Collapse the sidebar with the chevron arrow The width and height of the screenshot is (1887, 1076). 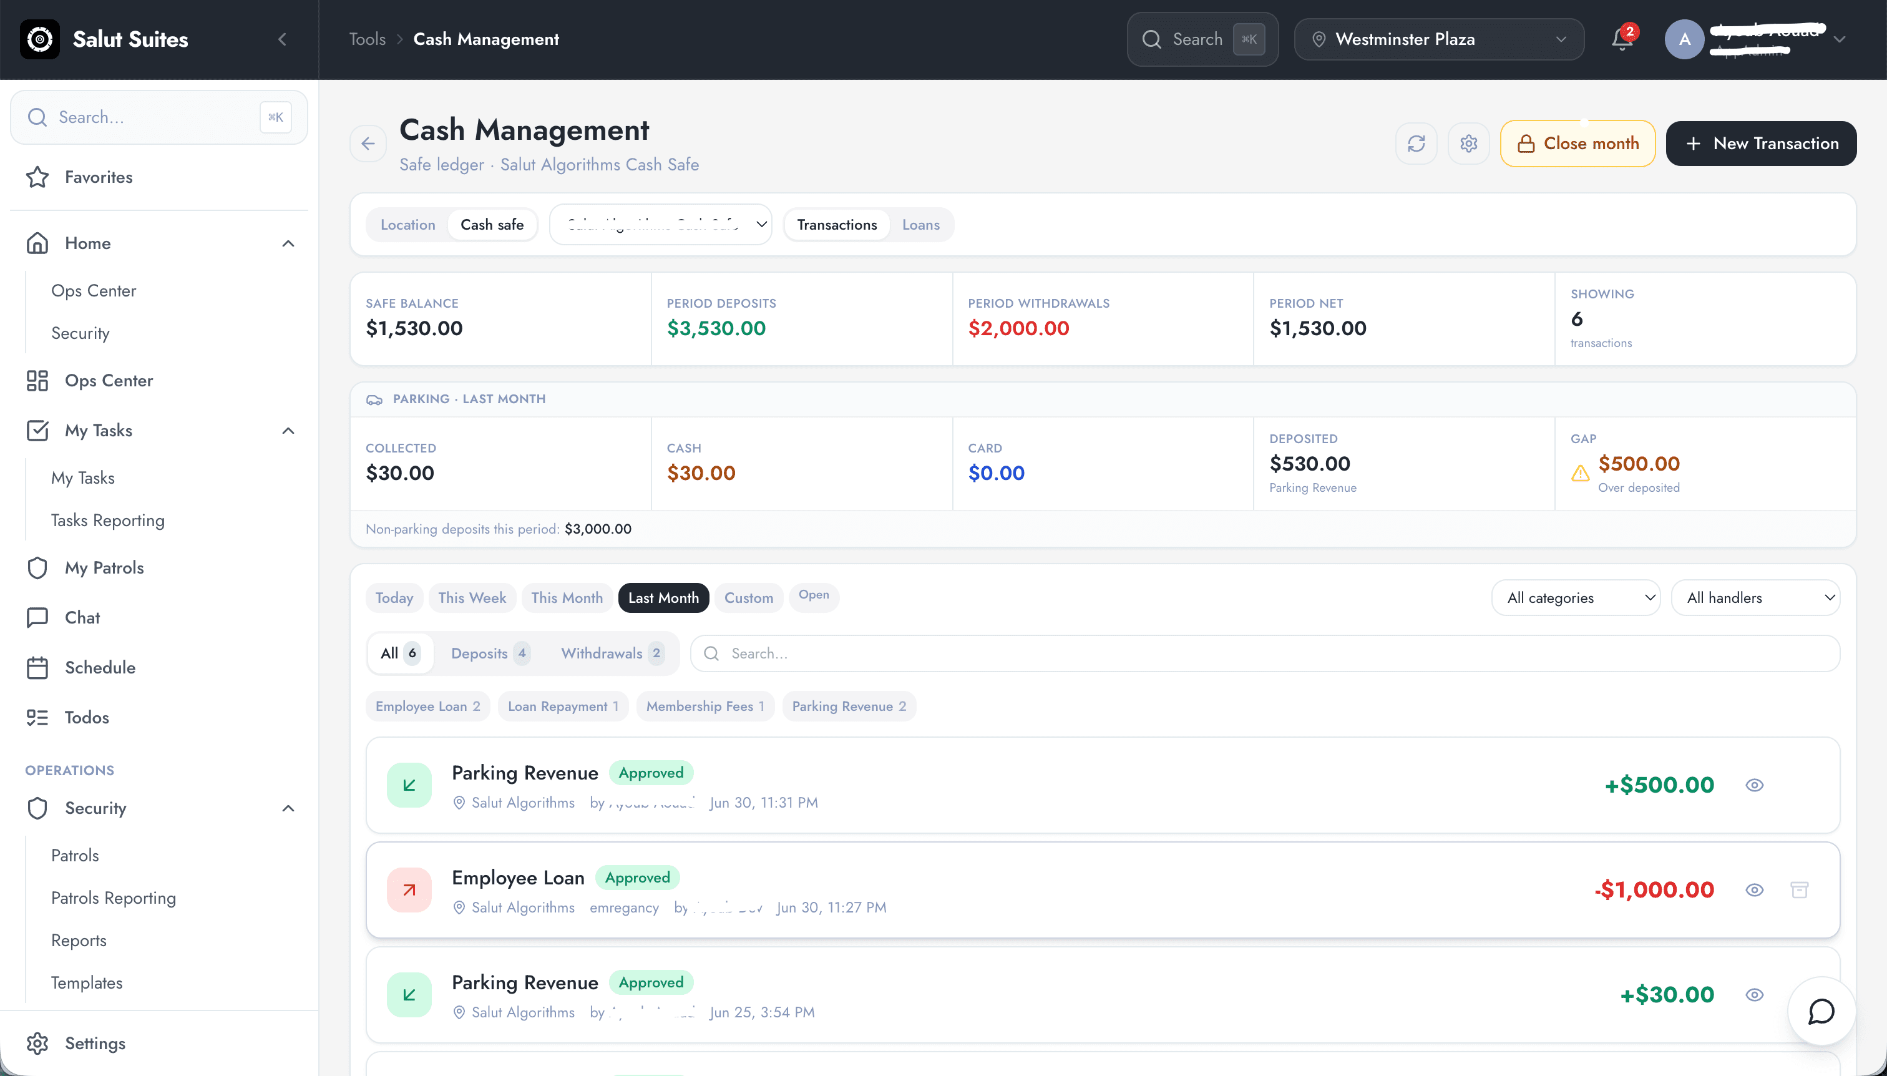282,39
